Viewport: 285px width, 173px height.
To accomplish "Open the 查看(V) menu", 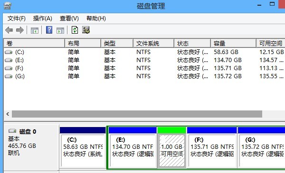I will [x=69, y=18].
